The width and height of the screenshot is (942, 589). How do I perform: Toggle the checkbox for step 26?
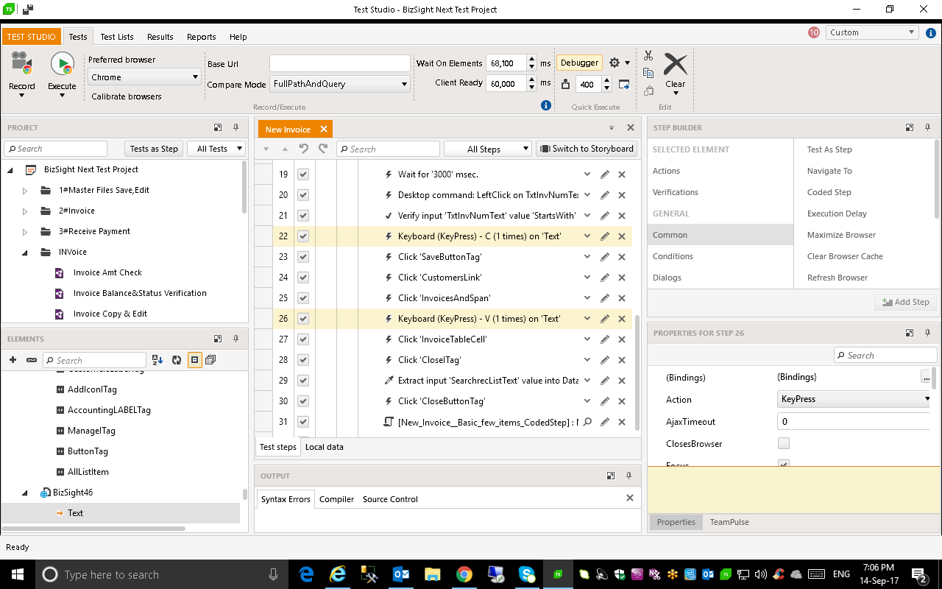(x=303, y=319)
